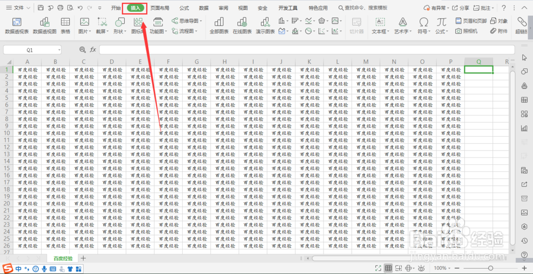The height and width of the screenshot is (274, 533).
Task: Add a new sheet with the plus button
Action: coord(83,258)
